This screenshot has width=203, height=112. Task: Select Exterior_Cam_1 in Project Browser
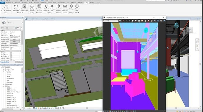pos(11,98)
